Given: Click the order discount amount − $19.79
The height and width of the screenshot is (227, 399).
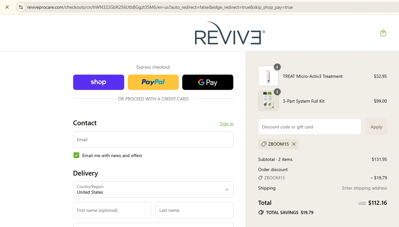Looking at the screenshot, I should click(x=379, y=178).
